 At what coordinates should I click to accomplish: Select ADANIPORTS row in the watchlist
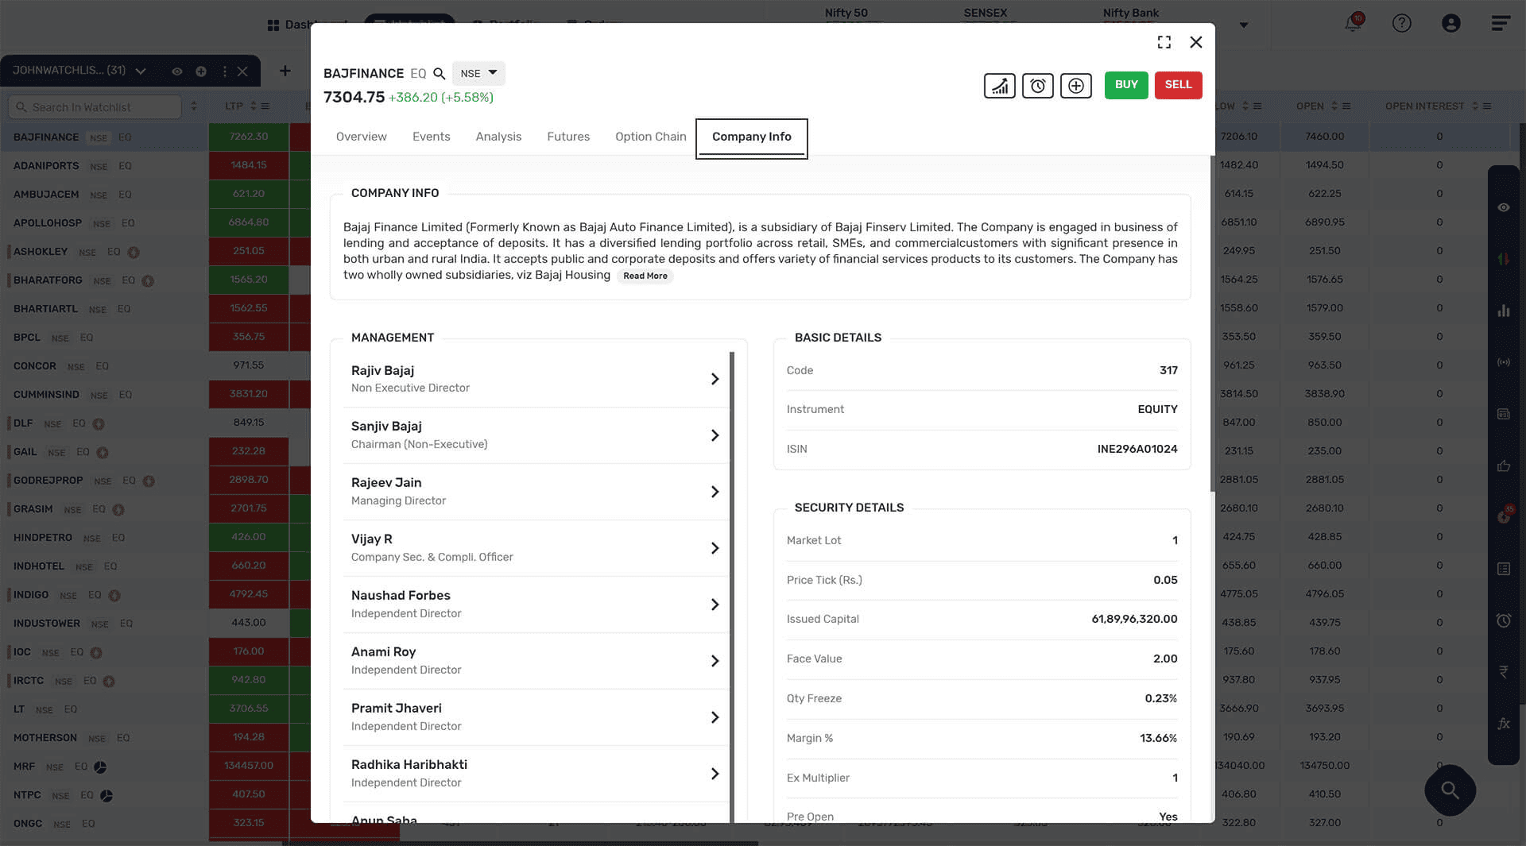pyautogui.click(x=103, y=165)
